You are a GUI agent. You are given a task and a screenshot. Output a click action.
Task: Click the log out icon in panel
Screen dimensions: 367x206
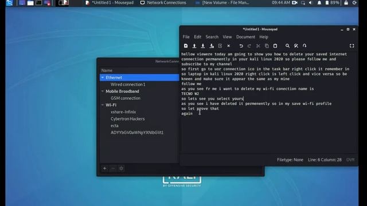pyautogui.click(x=354, y=3)
